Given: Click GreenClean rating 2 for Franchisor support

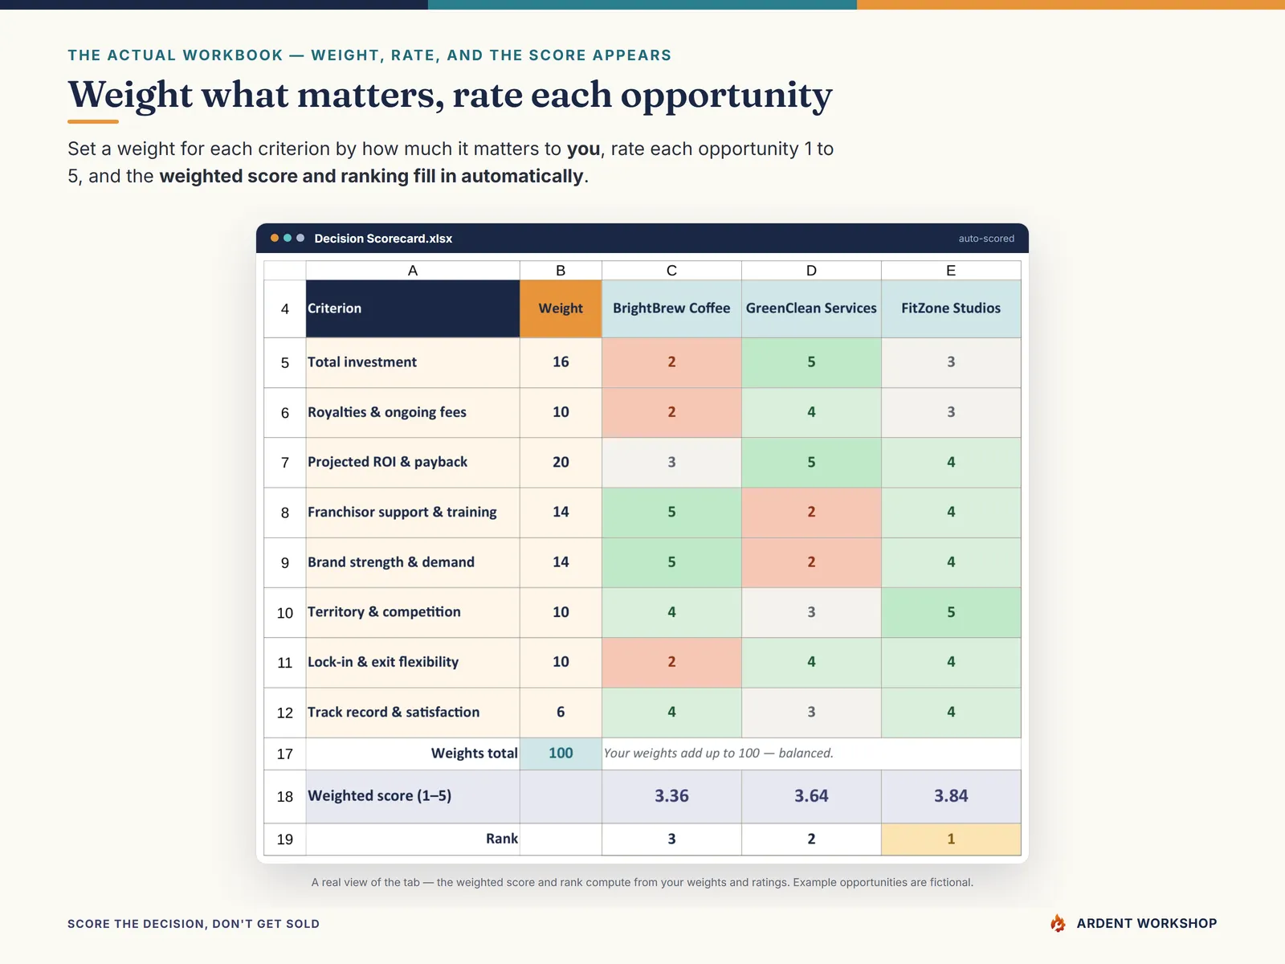Looking at the screenshot, I should click(x=811, y=512).
